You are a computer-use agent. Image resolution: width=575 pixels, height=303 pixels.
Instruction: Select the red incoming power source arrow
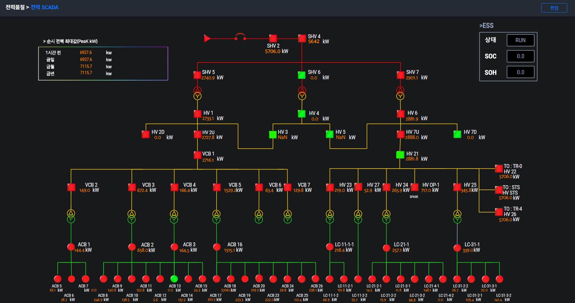207,39
